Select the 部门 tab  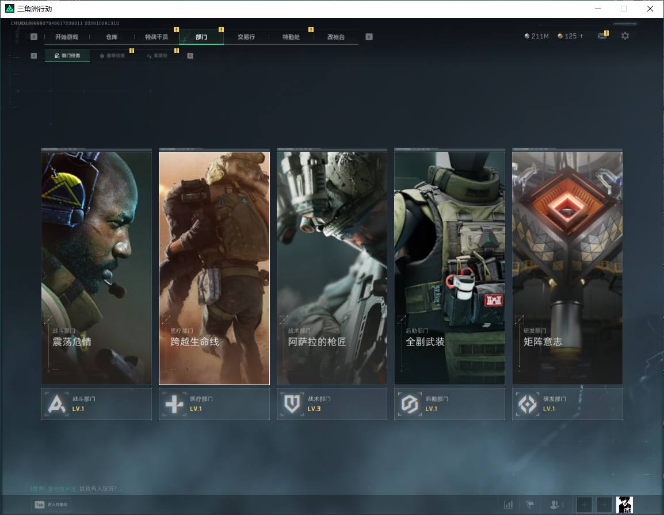[201, 37]
